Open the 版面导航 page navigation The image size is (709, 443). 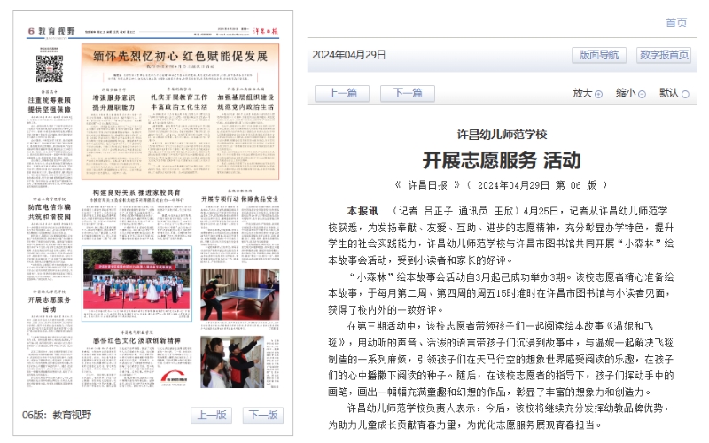(600, 55)
